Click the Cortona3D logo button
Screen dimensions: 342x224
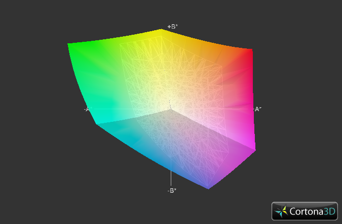(305, 211)
